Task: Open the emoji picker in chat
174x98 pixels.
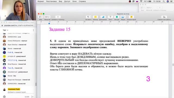Action: pos(4,97)
